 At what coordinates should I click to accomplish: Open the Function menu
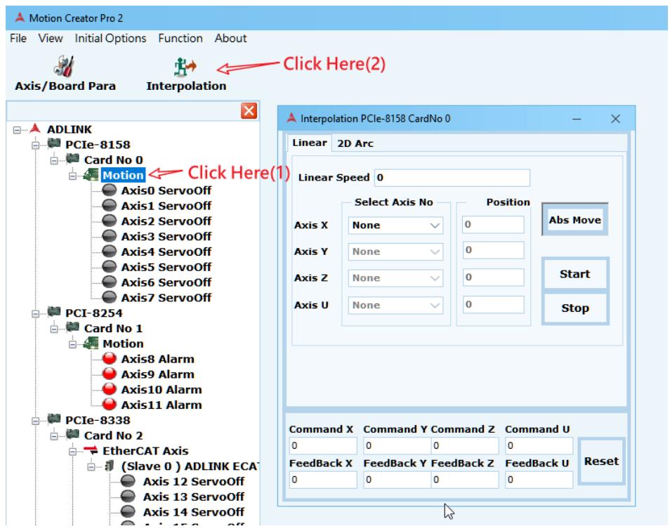[180, 39]
